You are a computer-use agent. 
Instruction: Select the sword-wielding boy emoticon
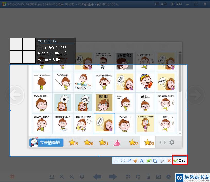tap(63, 82)
